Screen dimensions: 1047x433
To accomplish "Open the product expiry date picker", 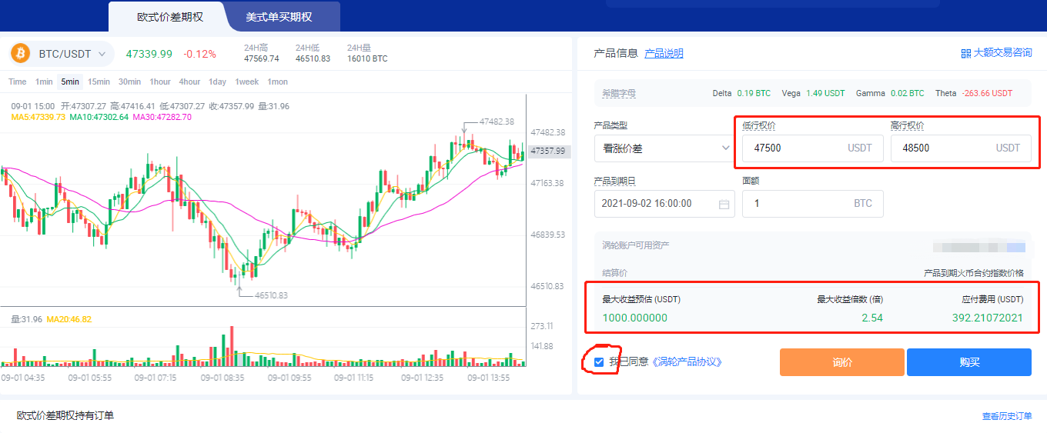I will coord(656,204).
